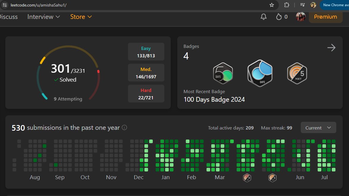
Task: Click the Badges count 4
Action: (x=186, y=56)
